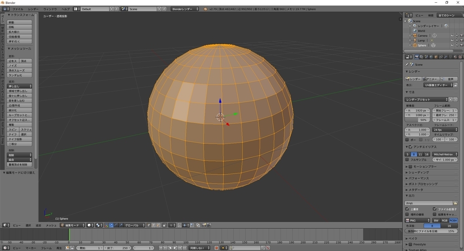This screenshot has width=464, height=251.
Task: Switch to face select mode icon
Action: click(158, 225)
